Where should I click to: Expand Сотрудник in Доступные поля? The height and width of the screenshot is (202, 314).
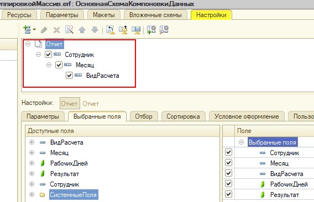tap(32, 184)
